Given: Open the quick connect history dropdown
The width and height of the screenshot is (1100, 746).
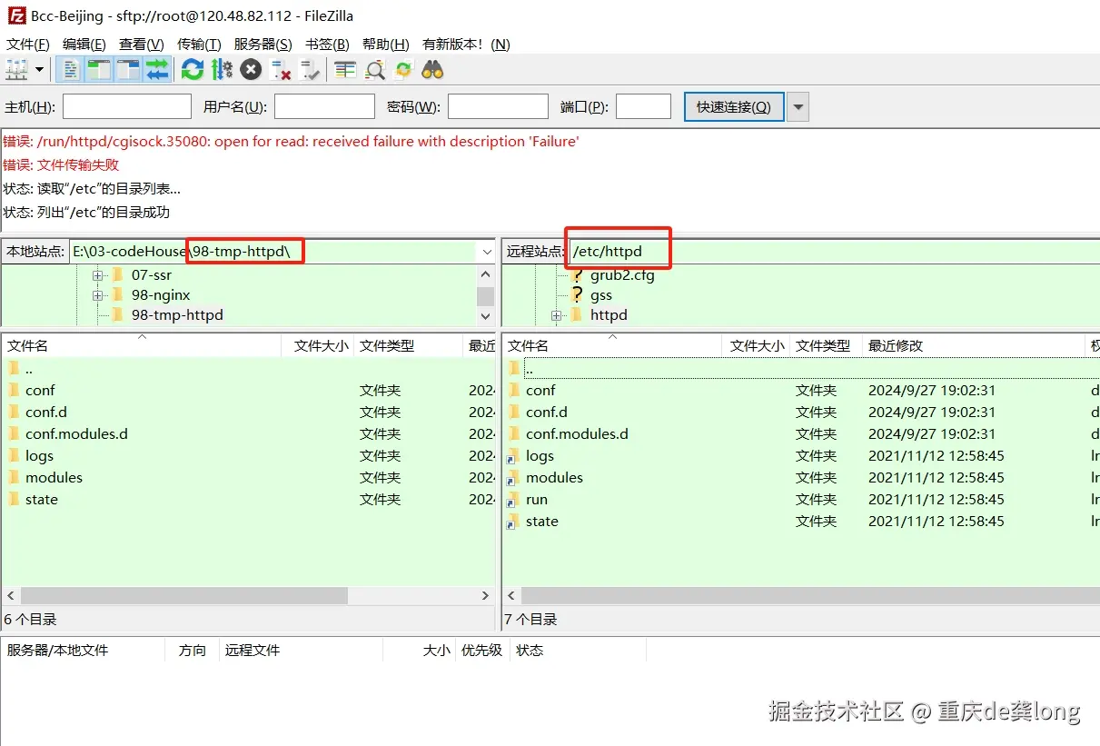Looking at the screenshot, I should click(x=798, y=106).
